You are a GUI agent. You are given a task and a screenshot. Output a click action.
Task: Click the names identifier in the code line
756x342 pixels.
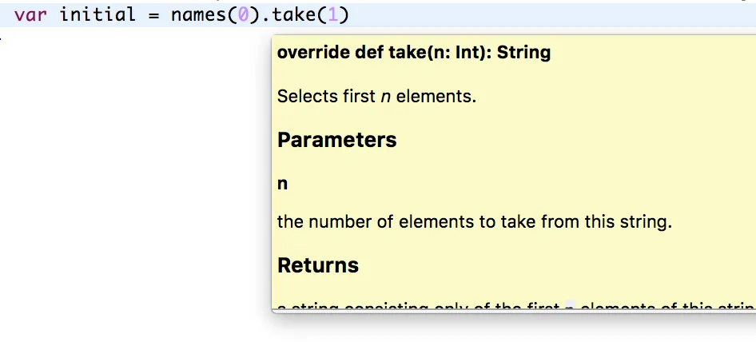tap(198, 14)
